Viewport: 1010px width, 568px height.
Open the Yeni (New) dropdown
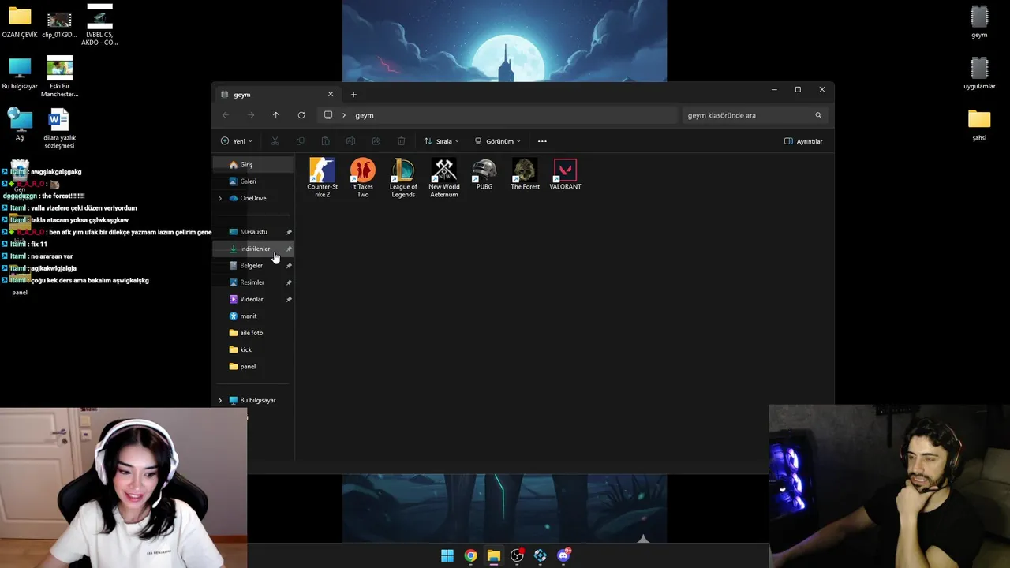tap(237, 141)
